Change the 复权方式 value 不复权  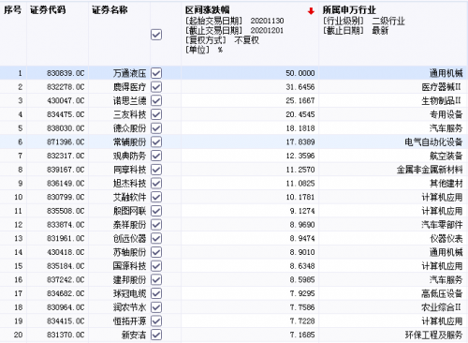(x=246, y=40)
